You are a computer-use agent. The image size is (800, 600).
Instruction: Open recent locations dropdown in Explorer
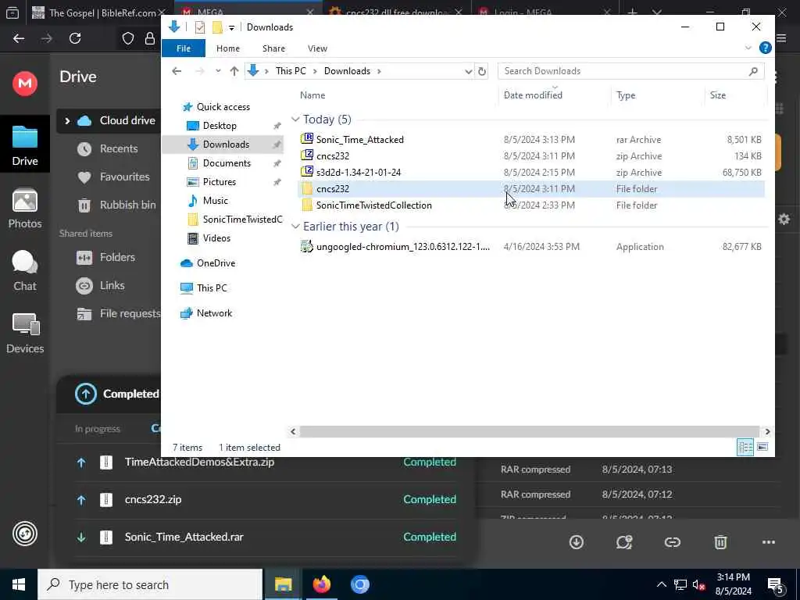point(218,71)
